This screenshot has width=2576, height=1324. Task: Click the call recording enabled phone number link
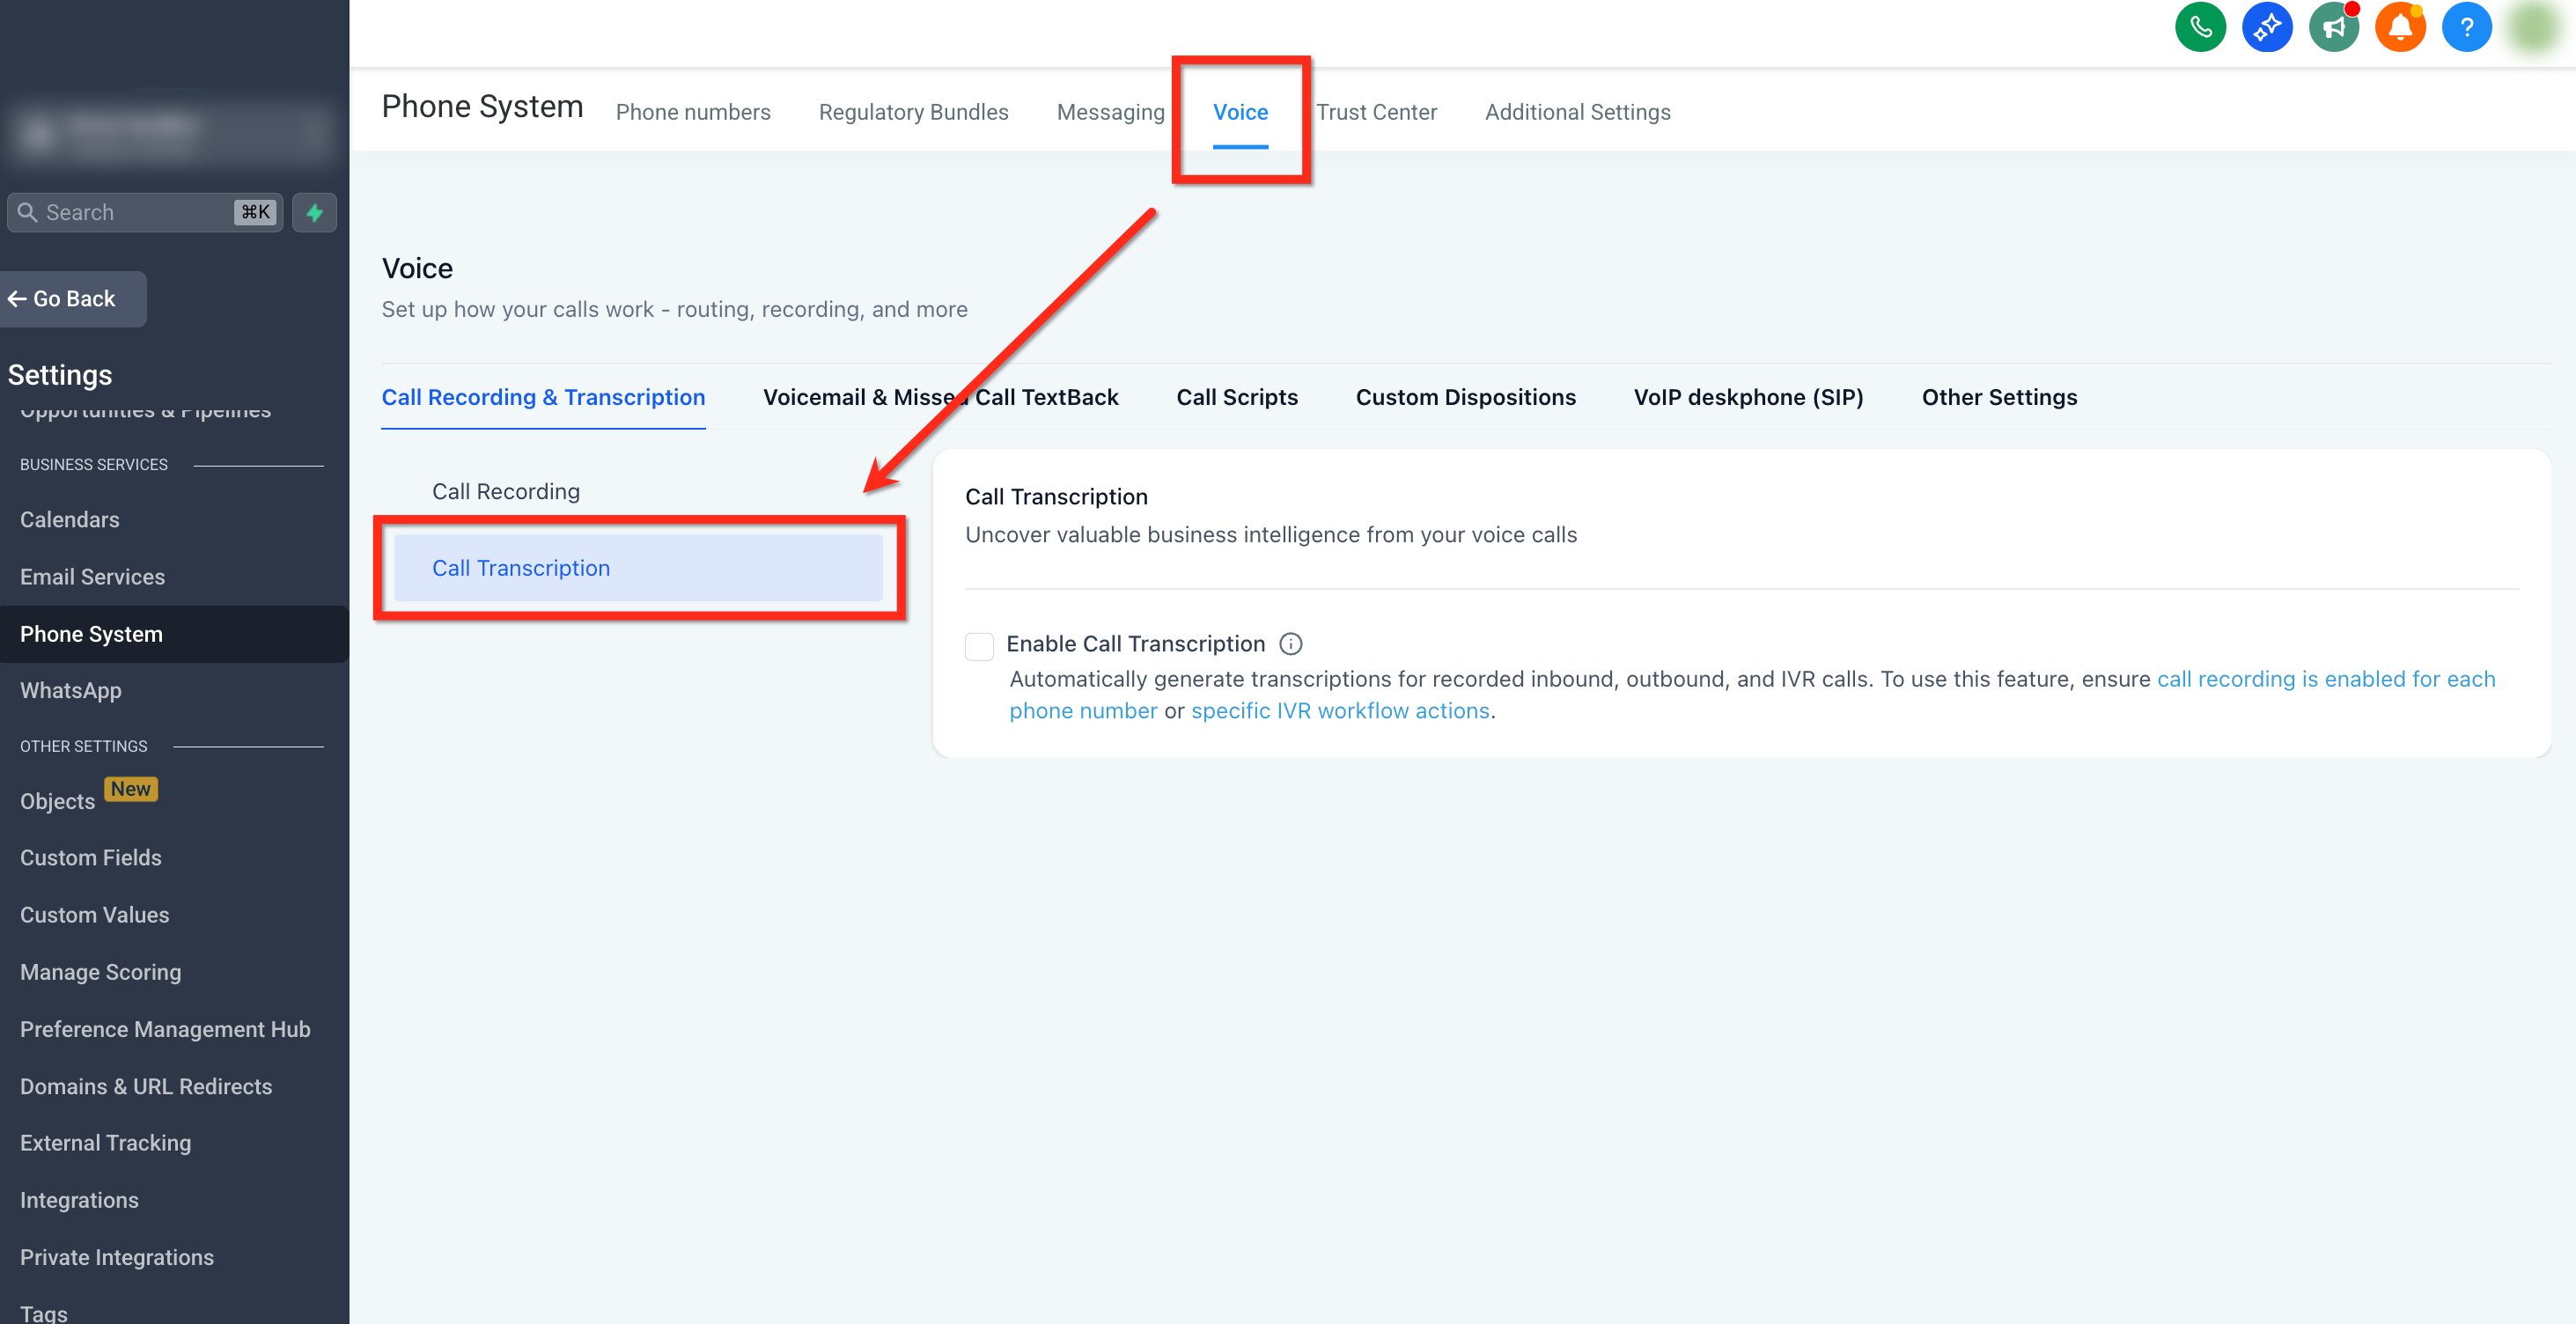(2325, 679)
